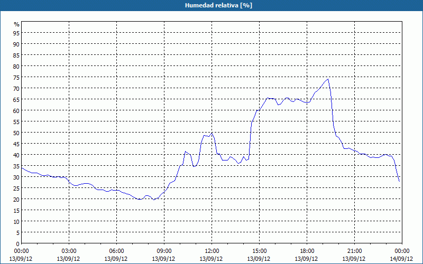Click the 75 y-axis value
Screen dimensions: 423x264
click(x=16, y=77)
